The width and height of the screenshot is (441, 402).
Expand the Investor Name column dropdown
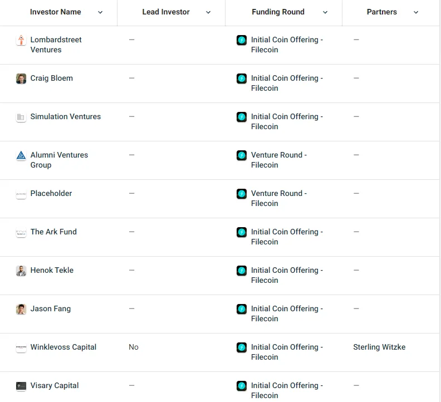point(100,12)
